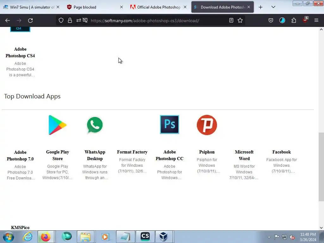Open the Google Play Store title link

(58, 155)
